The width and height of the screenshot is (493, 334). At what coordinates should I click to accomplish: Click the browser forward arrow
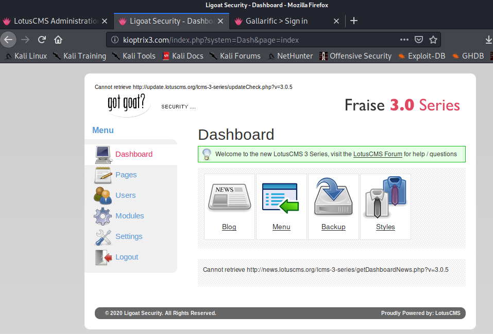(25, 40)
